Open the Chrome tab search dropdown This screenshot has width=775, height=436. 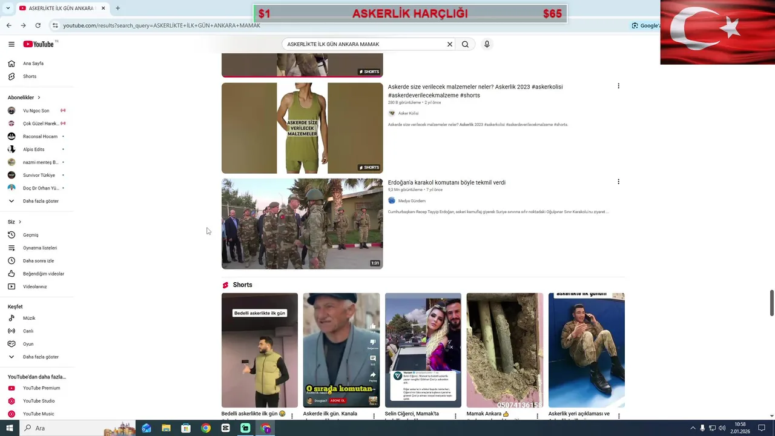[x=8, y=8]
